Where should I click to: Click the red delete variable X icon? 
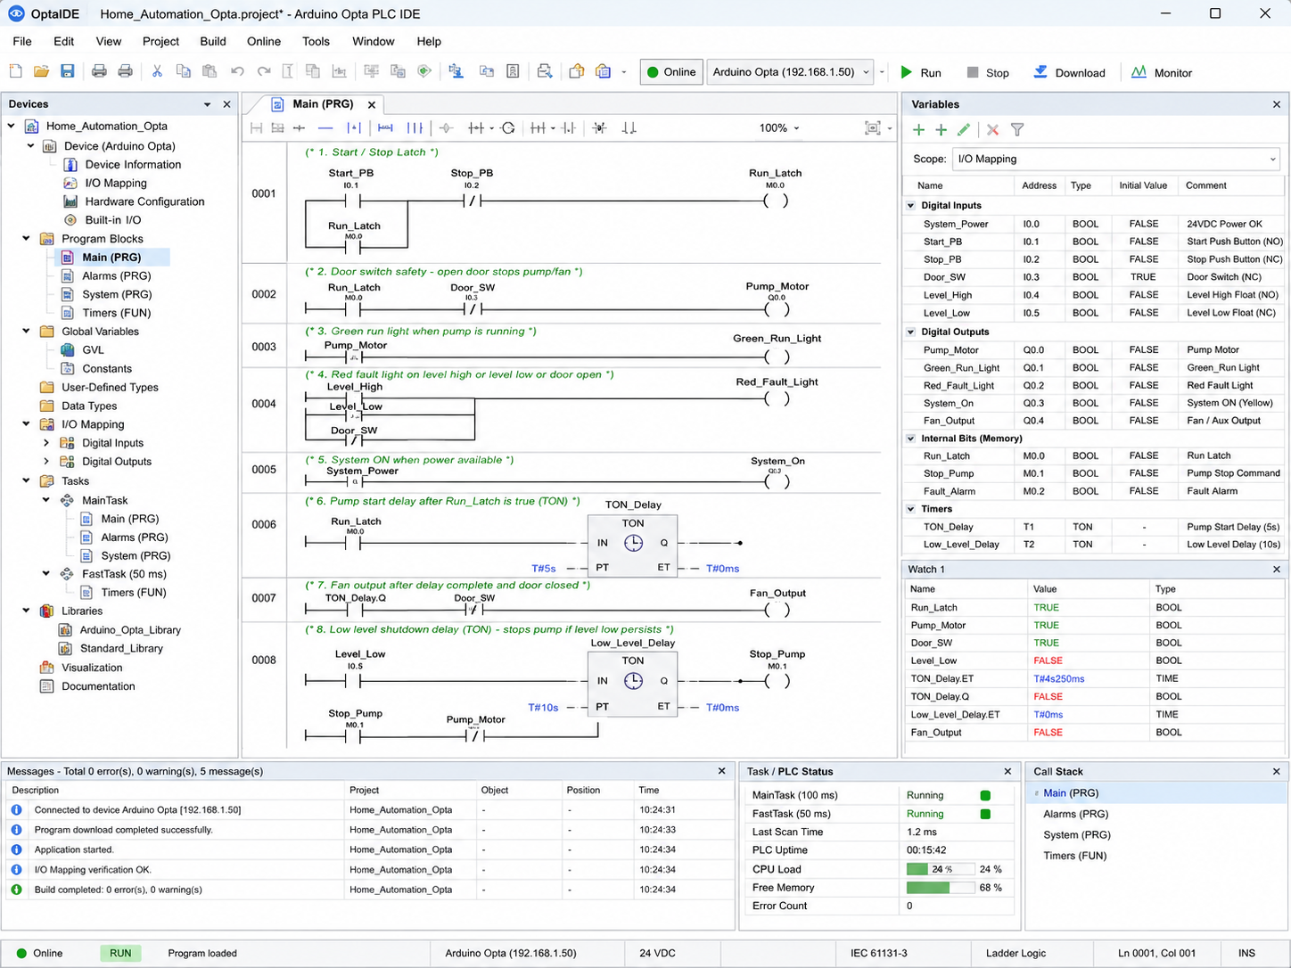coord(992,130)
